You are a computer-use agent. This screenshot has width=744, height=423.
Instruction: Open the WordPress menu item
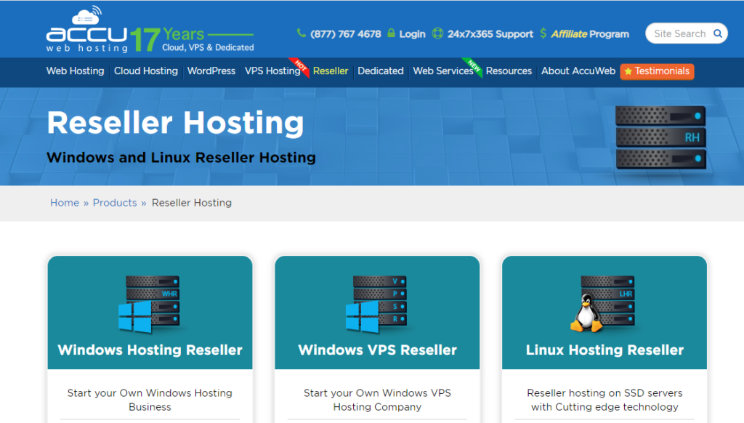[x=211, y=70]
